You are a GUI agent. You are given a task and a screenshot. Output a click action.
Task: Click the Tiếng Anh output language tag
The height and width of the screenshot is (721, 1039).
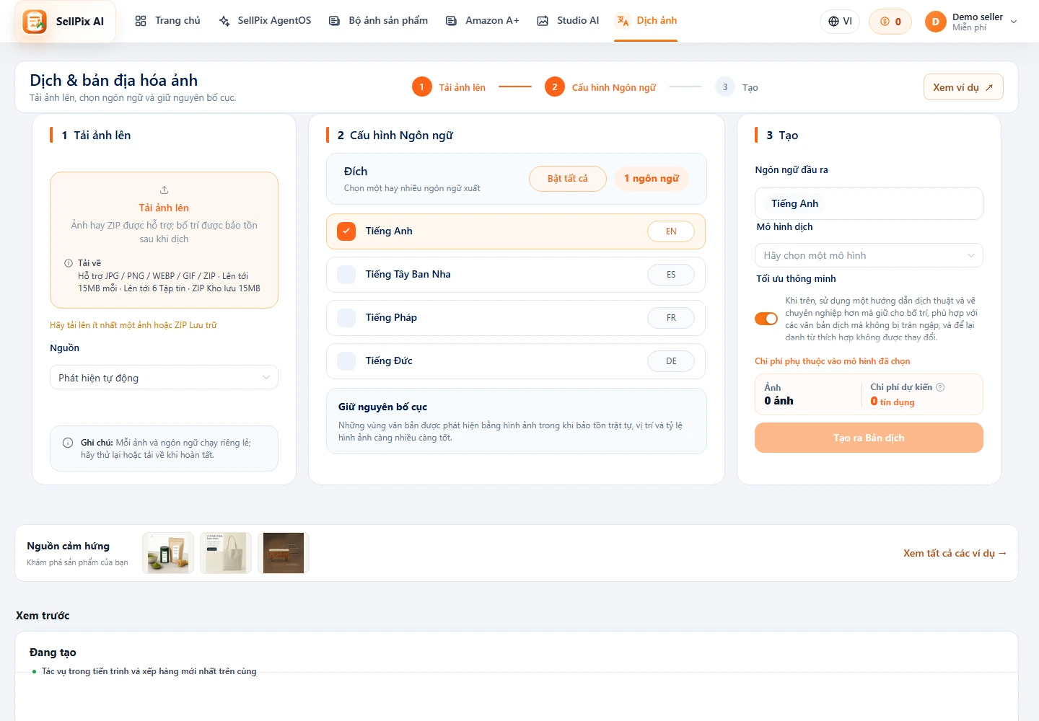[x=794, y=203]
